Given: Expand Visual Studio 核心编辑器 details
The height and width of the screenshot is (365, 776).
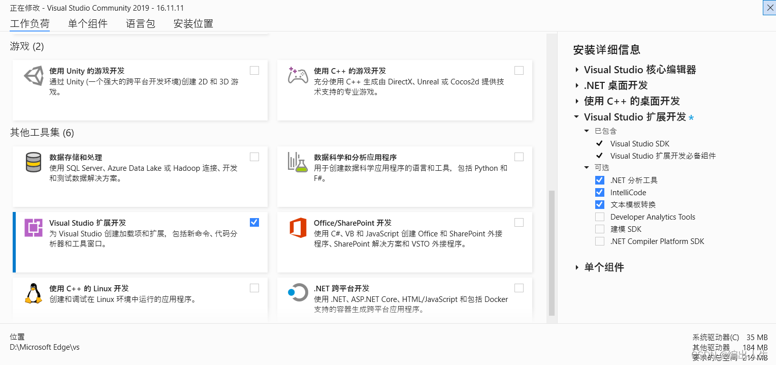Looking at the screenshot, I should coord(577,70).
